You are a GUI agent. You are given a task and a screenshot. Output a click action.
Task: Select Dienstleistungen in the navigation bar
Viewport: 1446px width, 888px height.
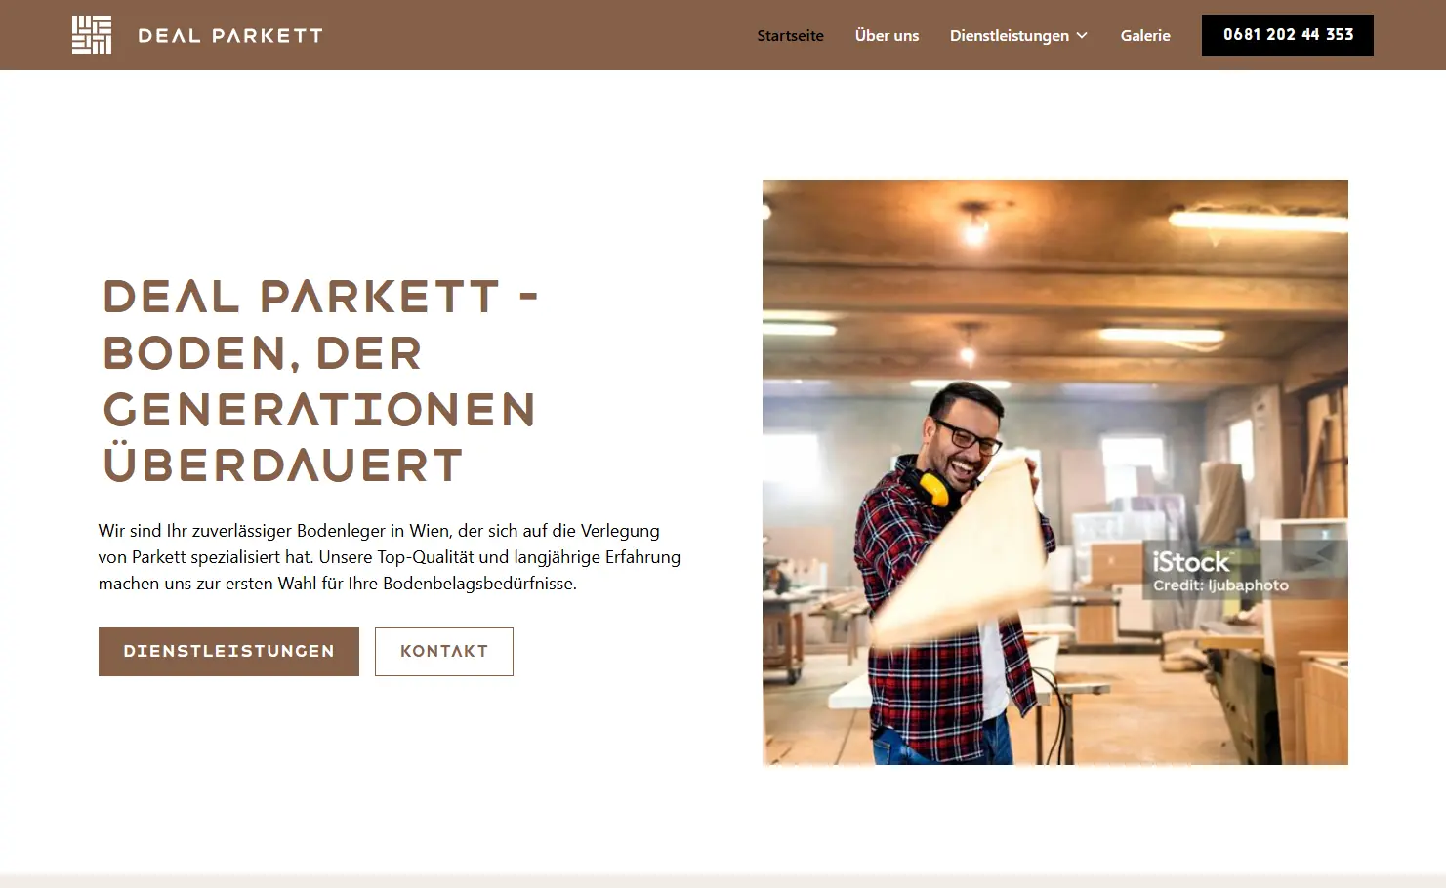pyautogui.click(x=1010, y=35)
